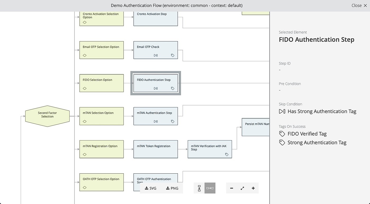Fit diagram to screen

[242, 188]
